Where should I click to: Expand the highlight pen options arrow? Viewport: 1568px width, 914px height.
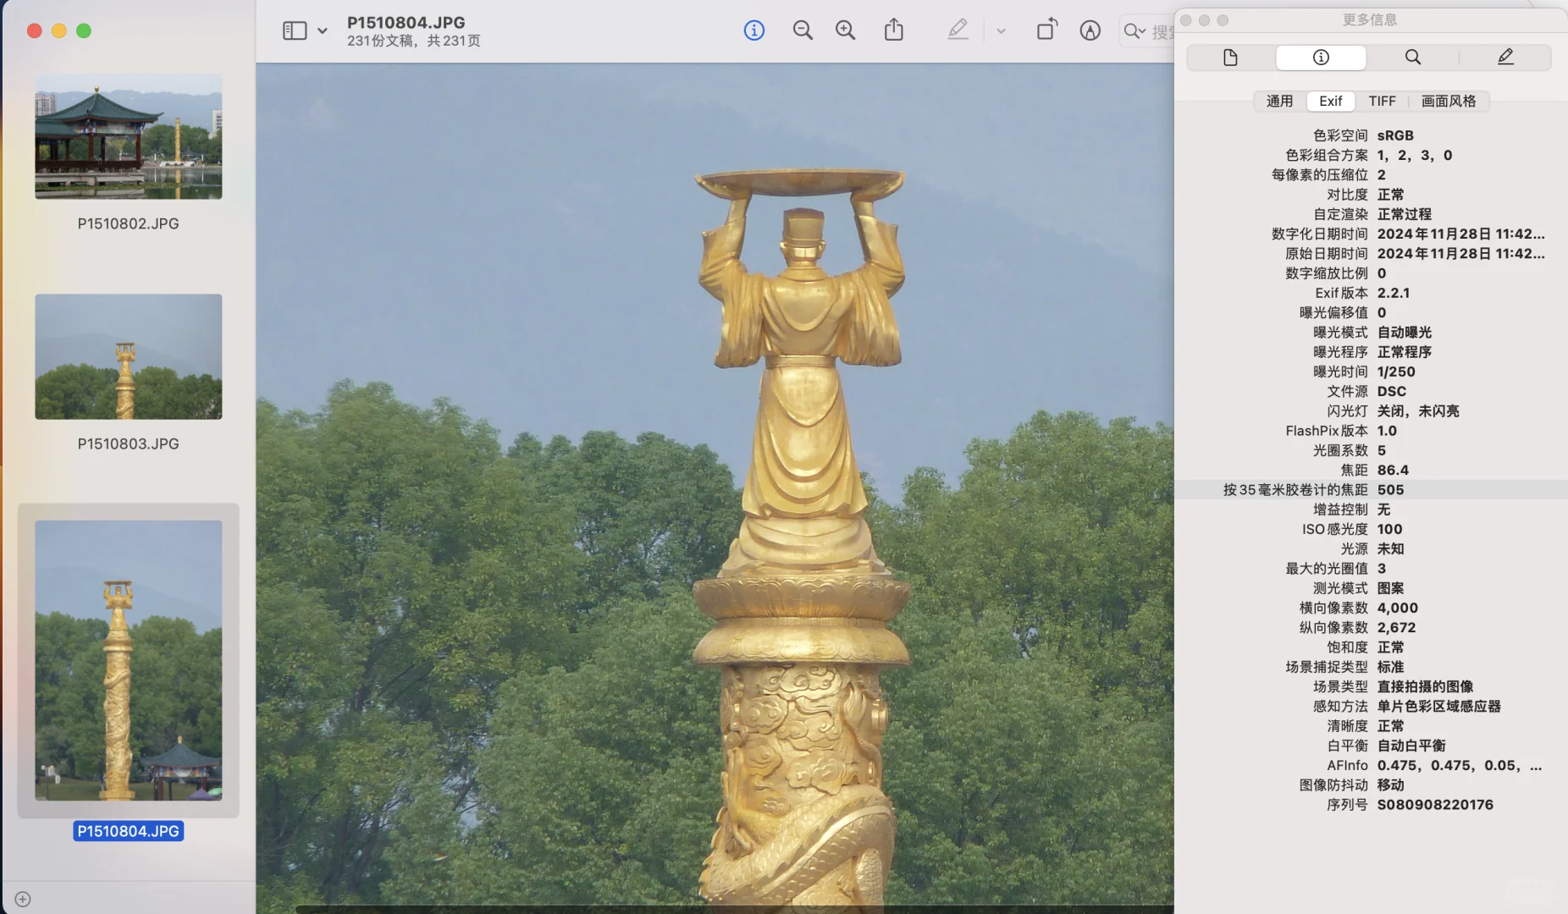[1001, 31]
